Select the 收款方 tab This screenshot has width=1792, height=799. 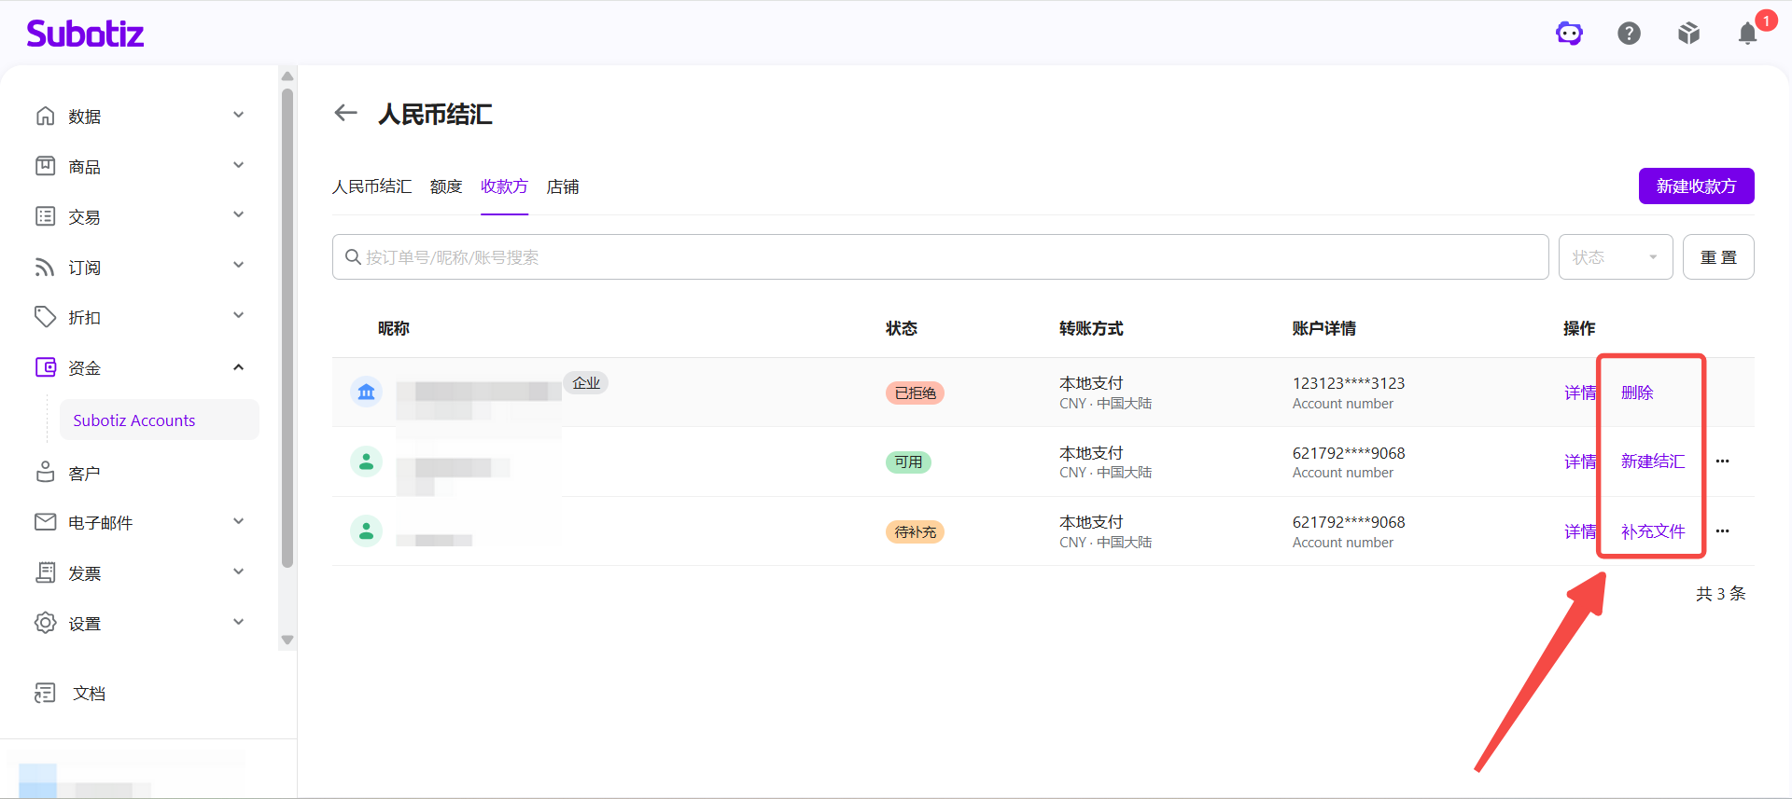point(504,186)
